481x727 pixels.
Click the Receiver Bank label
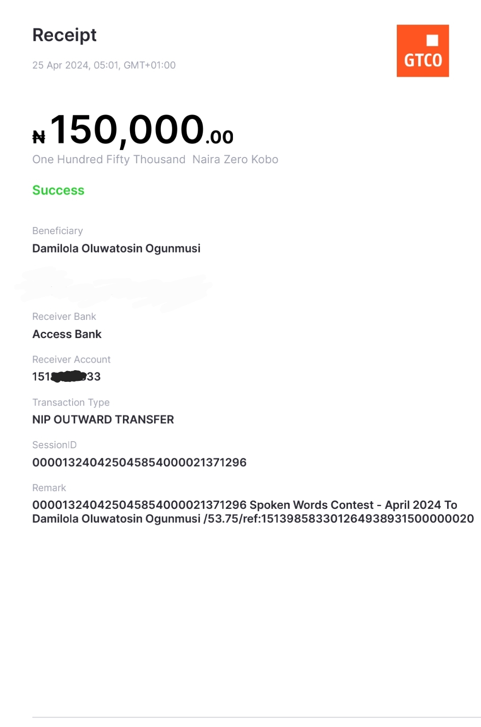click(x=64, y=316)
